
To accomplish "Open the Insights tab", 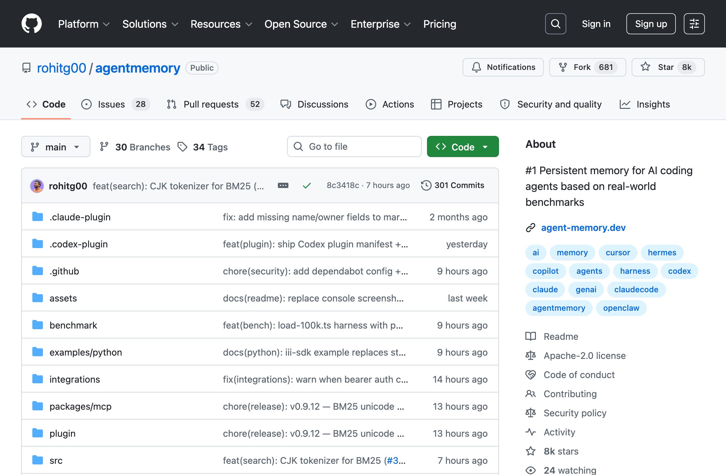I will click(645, 104).
